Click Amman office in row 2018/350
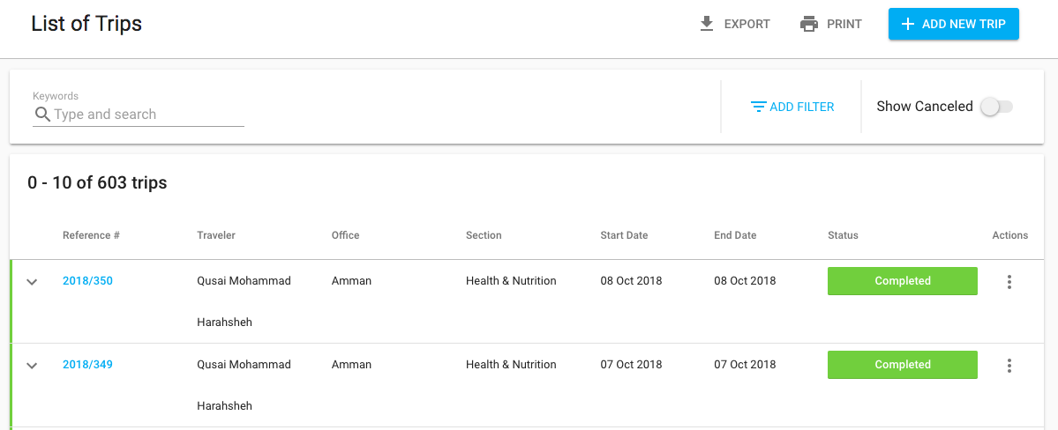The width and height of the screenshot is (1058, 430). (x=351, y=281)
